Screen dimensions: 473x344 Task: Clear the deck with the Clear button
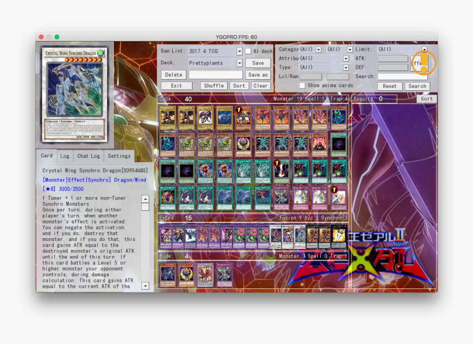coord(260,86)
